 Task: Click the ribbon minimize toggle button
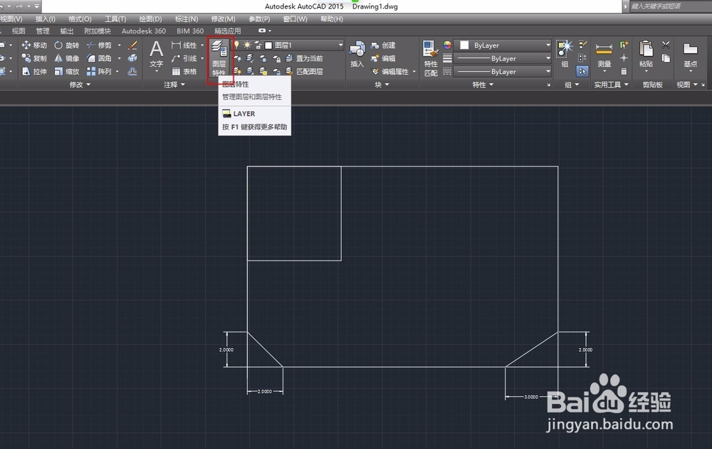[x=262, y=31]
